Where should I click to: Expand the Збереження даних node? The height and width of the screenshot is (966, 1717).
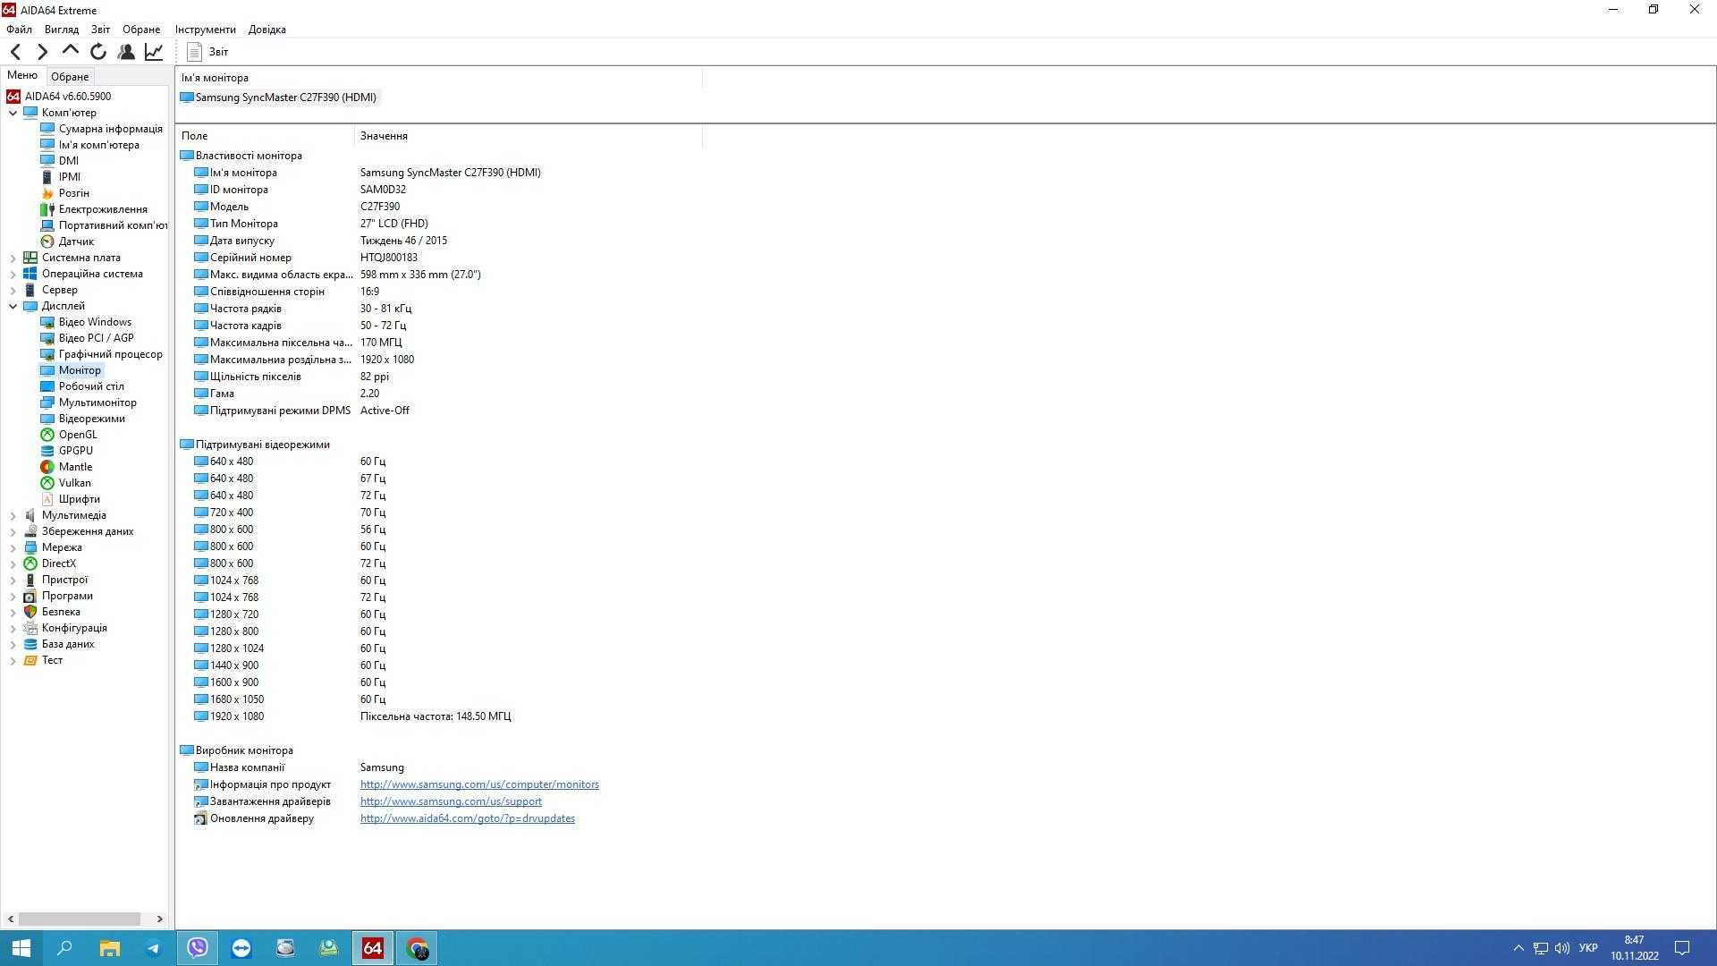(13, 531)
